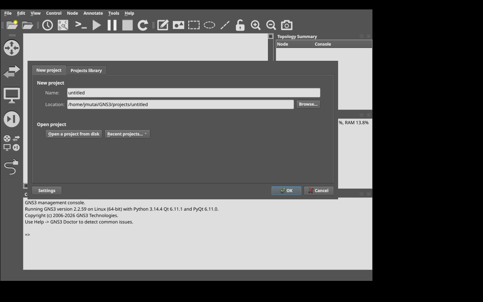
Task: Click the Zoom in magnifier icon
Action: [255, 25]
